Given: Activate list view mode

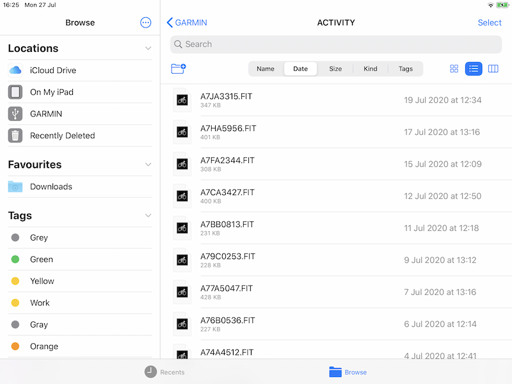Looking at the screenshot, I should click(474, 69).
